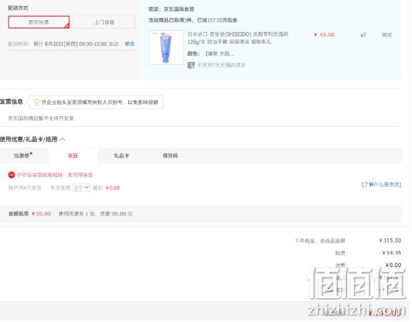This screenshot has height=322, width=412.
Task: Click the invoice taxpayer ID notice box
Action: [x=96, y=102]
